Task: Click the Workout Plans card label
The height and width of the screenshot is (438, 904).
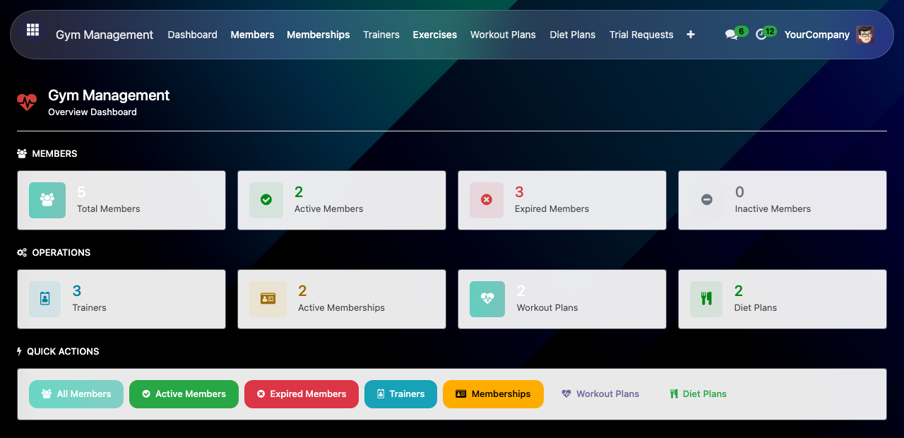Action: 547,308
